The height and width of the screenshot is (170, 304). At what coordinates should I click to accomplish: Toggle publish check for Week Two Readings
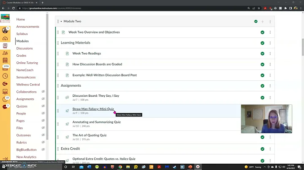click(263, 53)
